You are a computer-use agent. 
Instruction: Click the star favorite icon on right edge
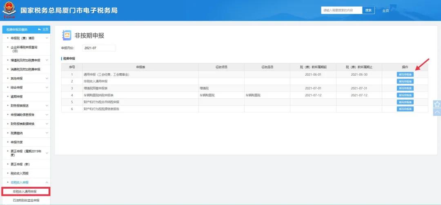tap(437, 104)
